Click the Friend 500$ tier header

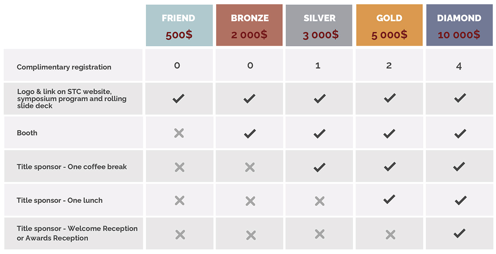coord(179,25)
